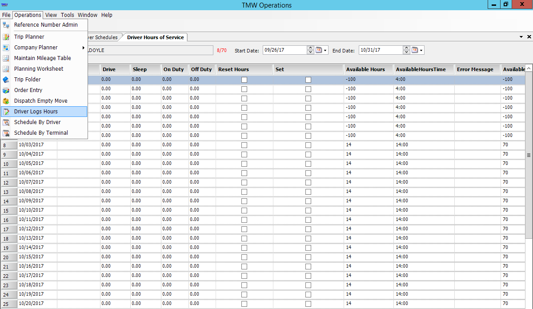
Task: Open the View menu
Action: (51, 15)
